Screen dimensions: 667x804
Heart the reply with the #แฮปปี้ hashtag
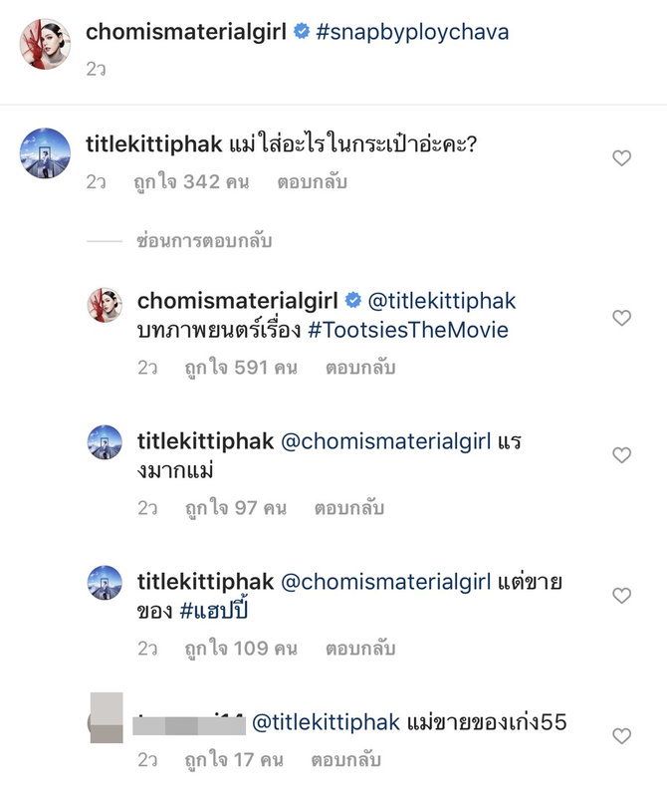621,596
